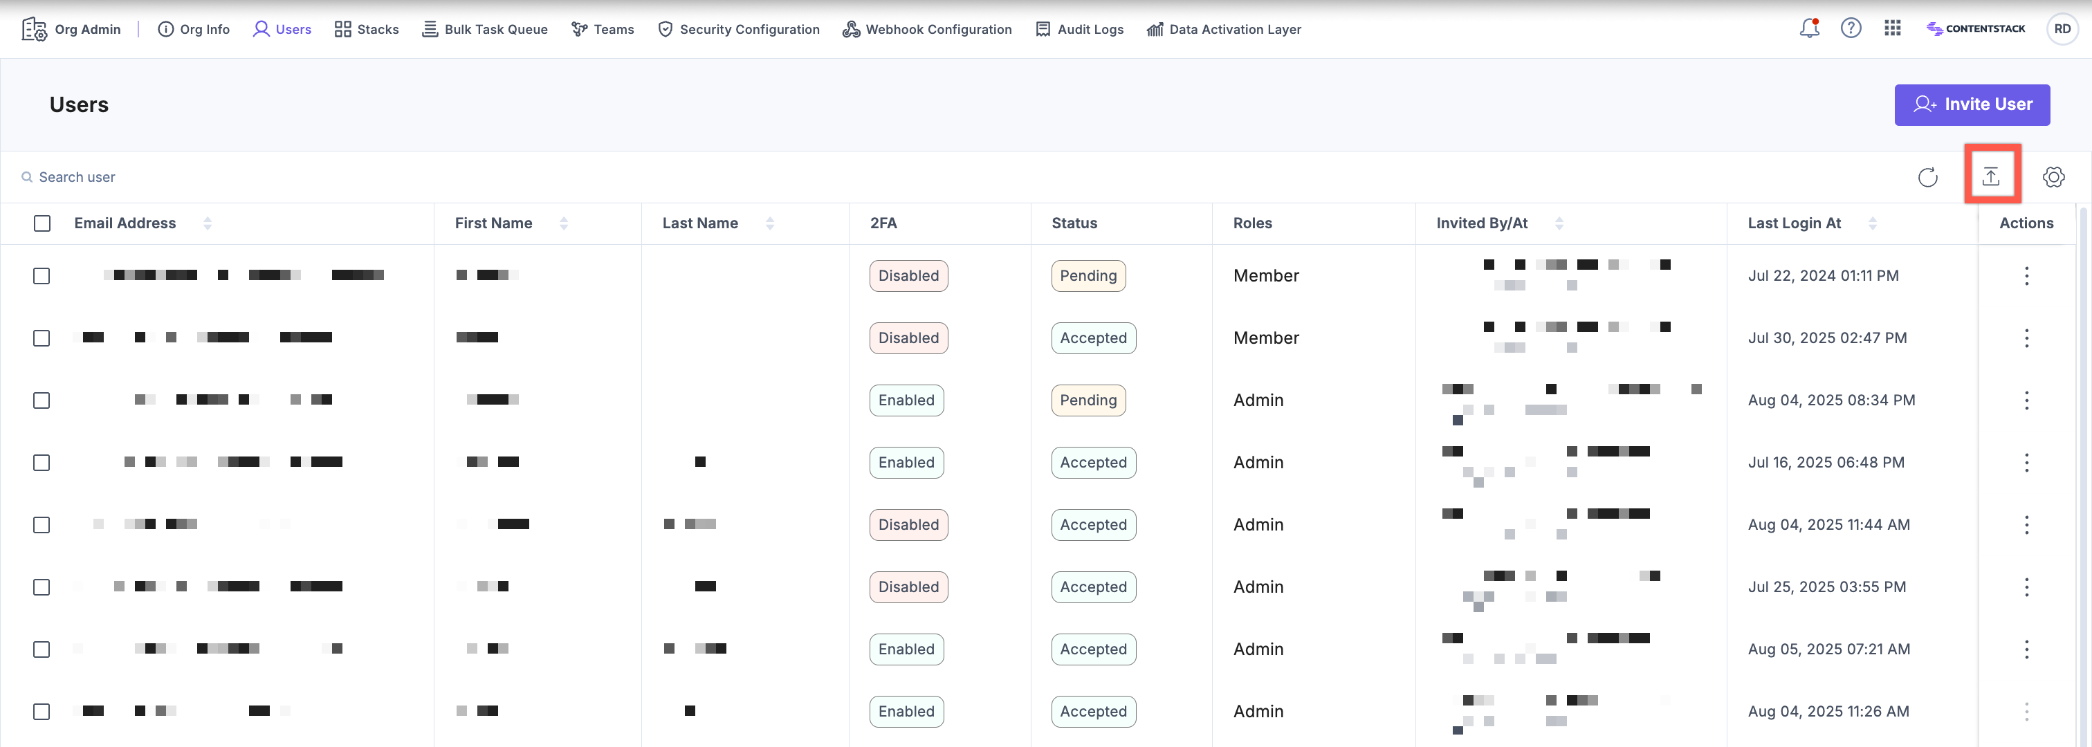Click the Org Admin building icon
2092x747 pixels.
click(x=33, y=29)
